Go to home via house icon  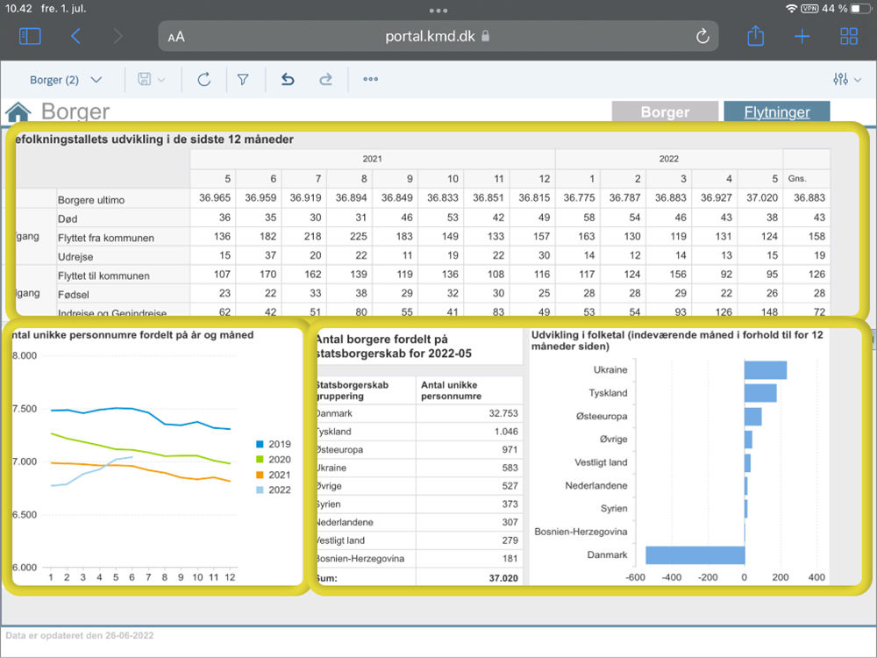[18, 112]
